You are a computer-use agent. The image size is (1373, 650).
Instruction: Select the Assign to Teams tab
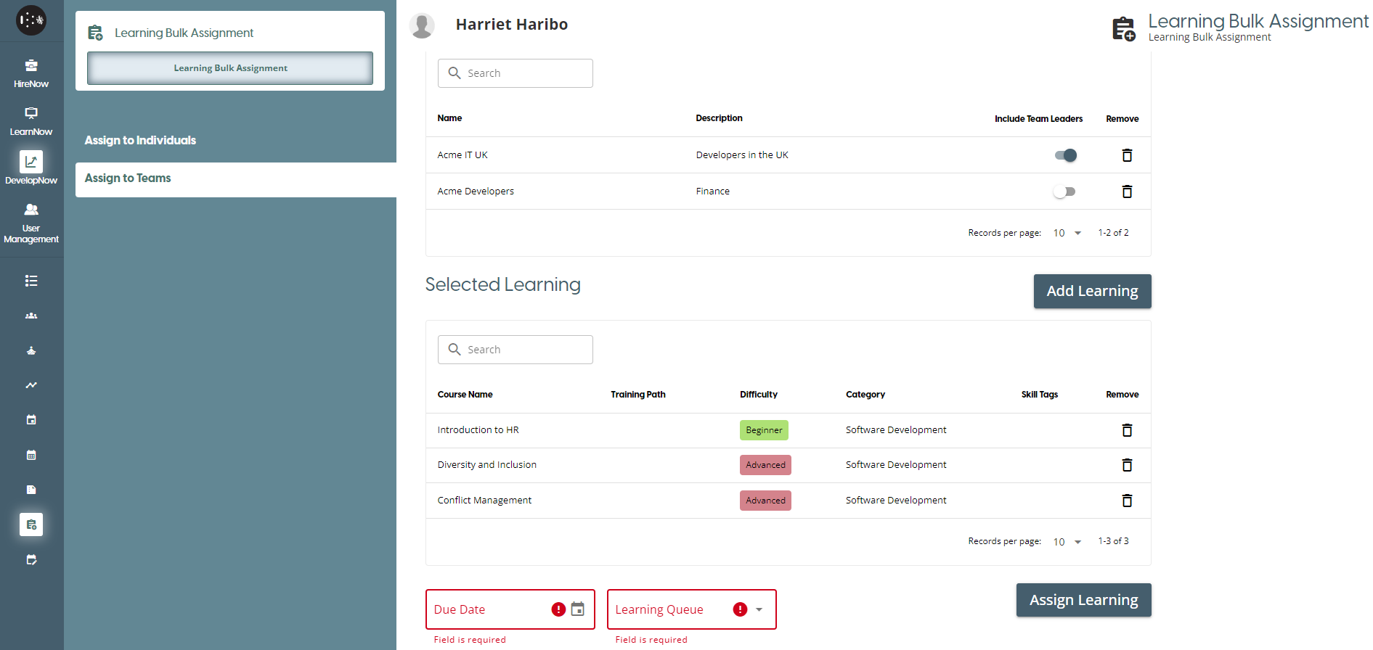[128, 178]
